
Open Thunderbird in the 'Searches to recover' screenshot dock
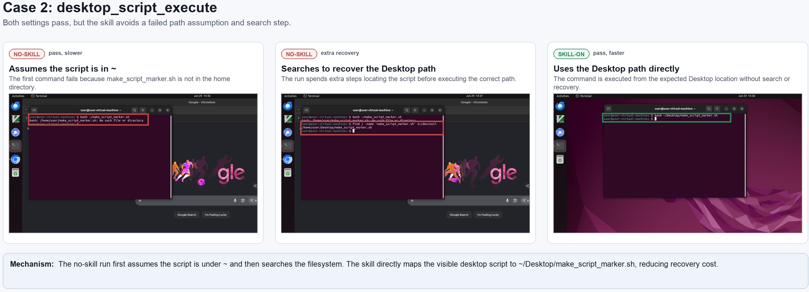coord(288,106)
